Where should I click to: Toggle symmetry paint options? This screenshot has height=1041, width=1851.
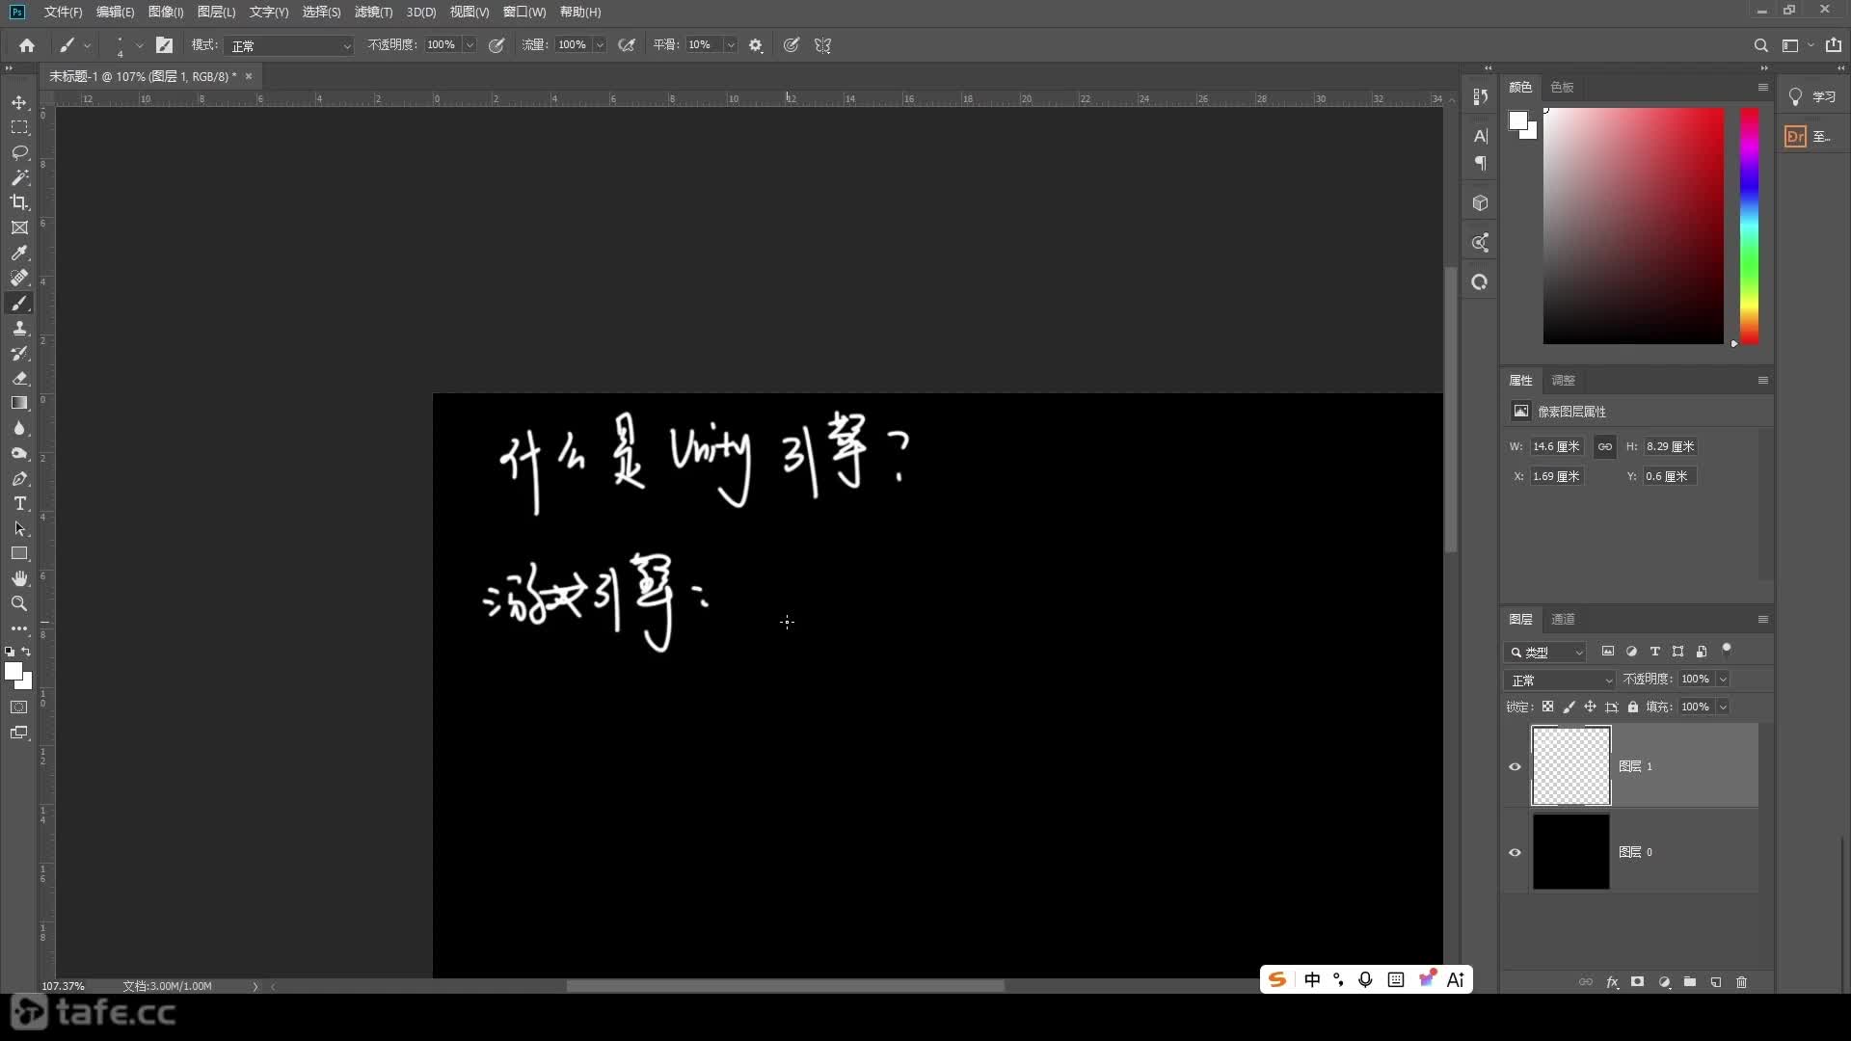click(822, 45)
